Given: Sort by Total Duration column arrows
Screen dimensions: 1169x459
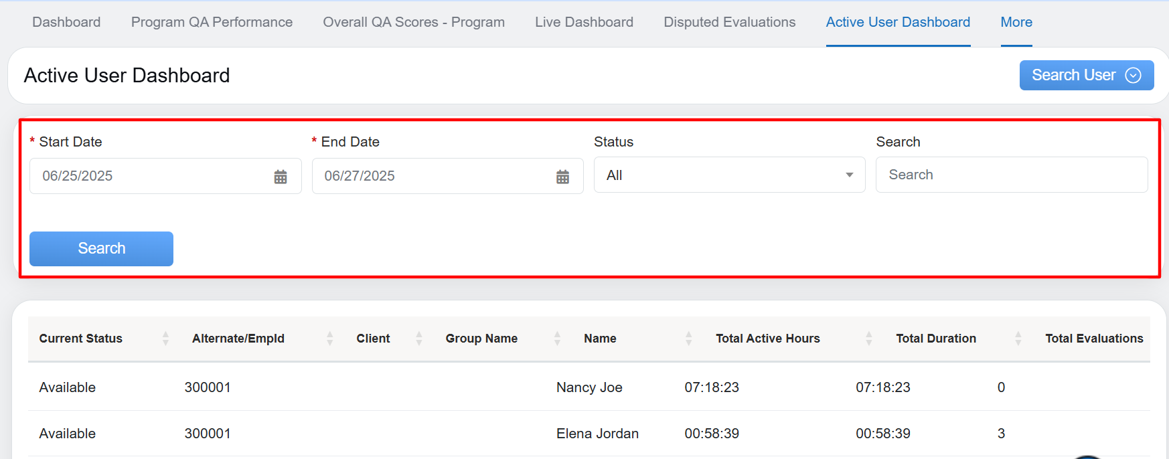Looking at the screenshot, I should coord(1018,339).
